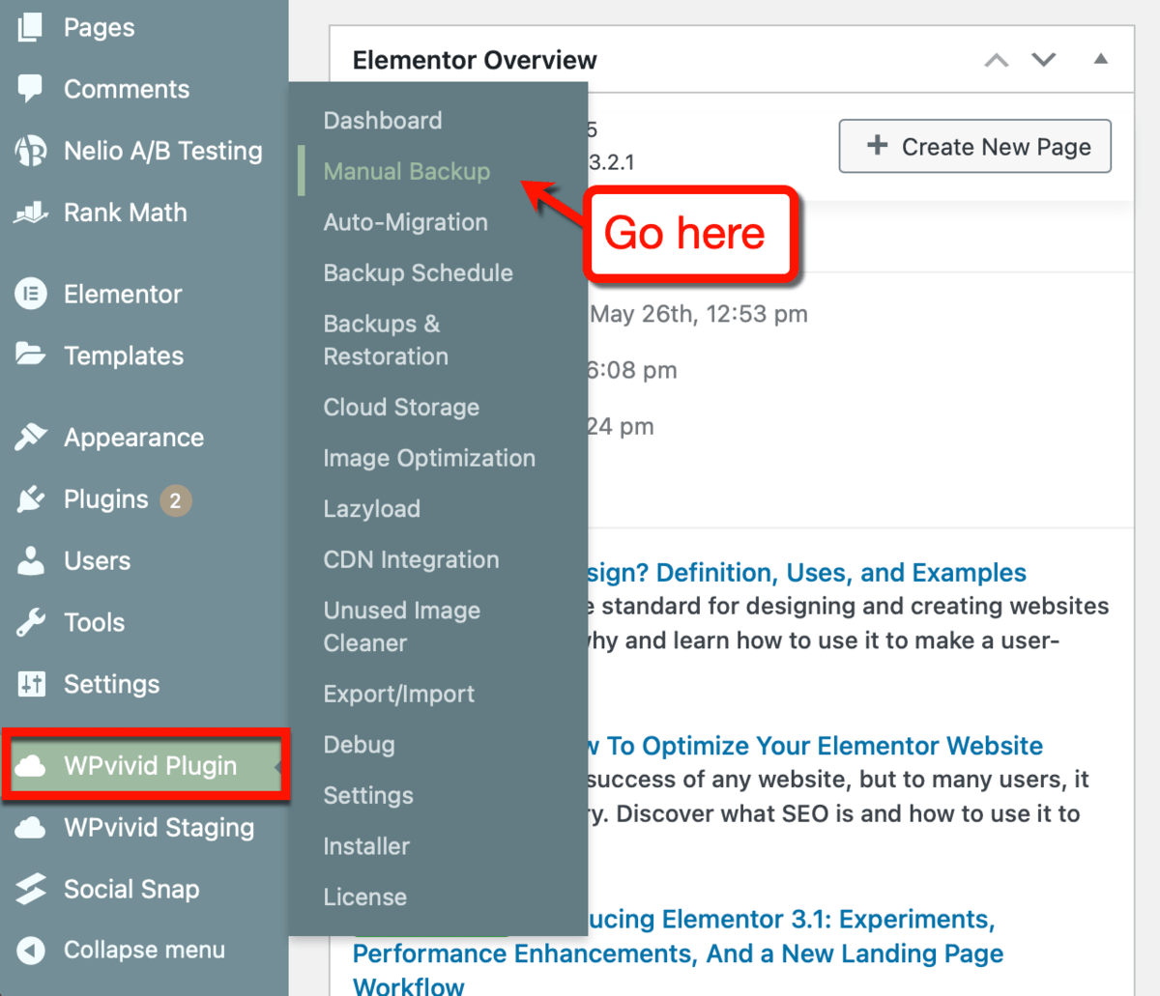Select Manual Backup in submenu
Image resolution: width=1160 pixels, height=996 pixels.
tap(407, 172)
